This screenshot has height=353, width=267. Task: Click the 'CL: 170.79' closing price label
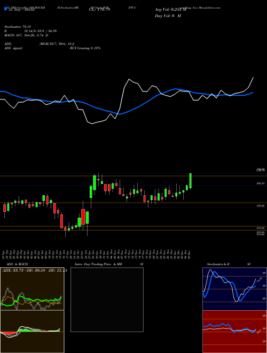[x=99, y=10]
